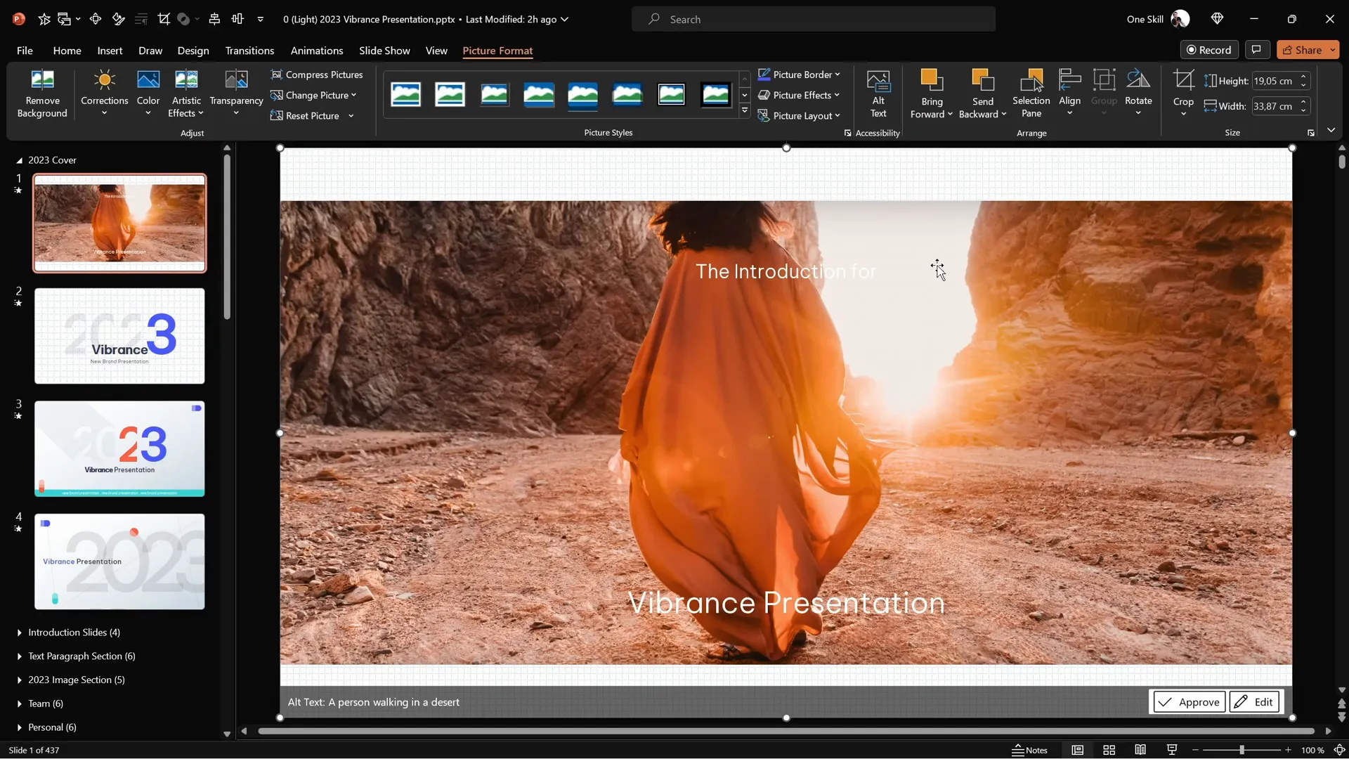Open the Remove Background tool
This screenshot has width=1349, height=759.
(x=42, y=94)
